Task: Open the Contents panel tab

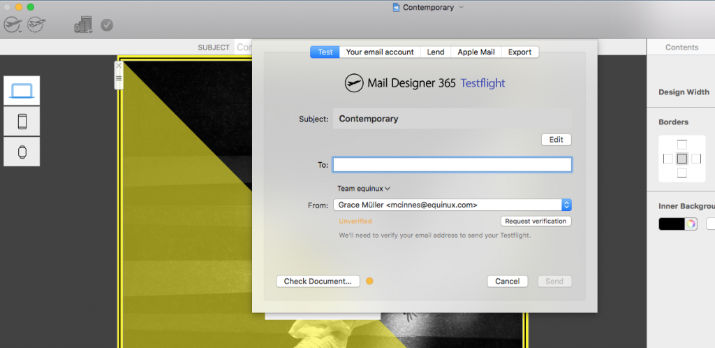Action: pyautogui.click(x=681, y=47)
